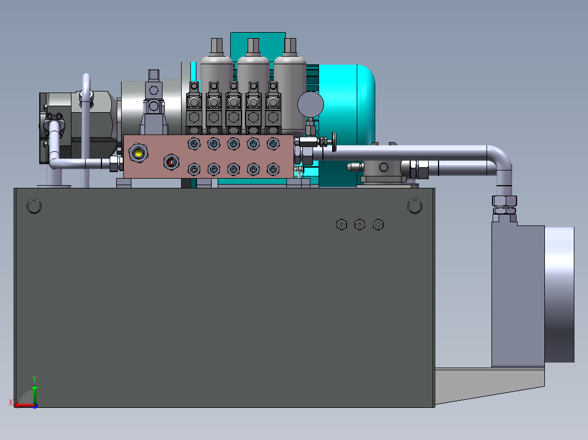Select the rightmost solenoid valve next to the gauge

click(x=273, y=108)
